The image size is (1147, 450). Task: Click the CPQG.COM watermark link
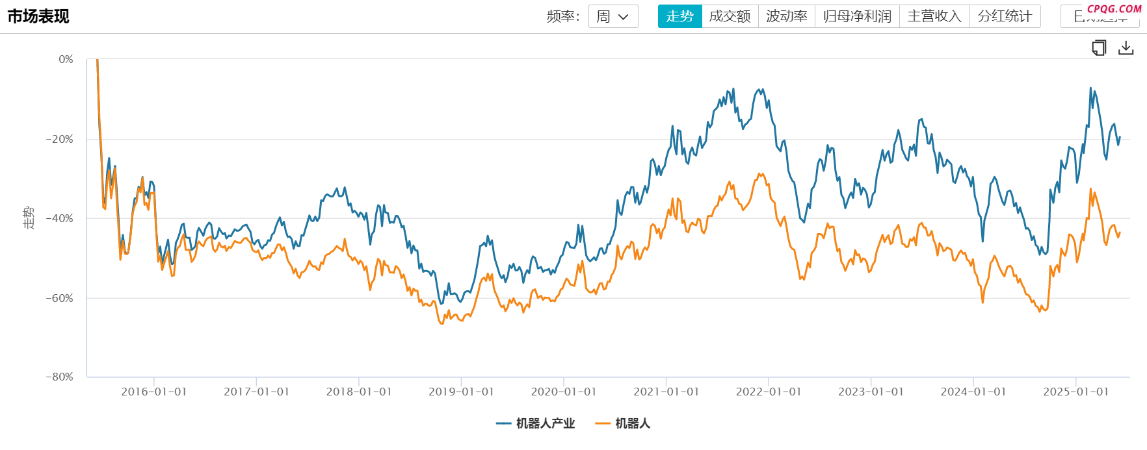(1114, 9)
